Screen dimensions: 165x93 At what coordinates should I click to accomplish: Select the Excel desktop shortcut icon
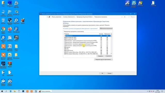(10, 56)
